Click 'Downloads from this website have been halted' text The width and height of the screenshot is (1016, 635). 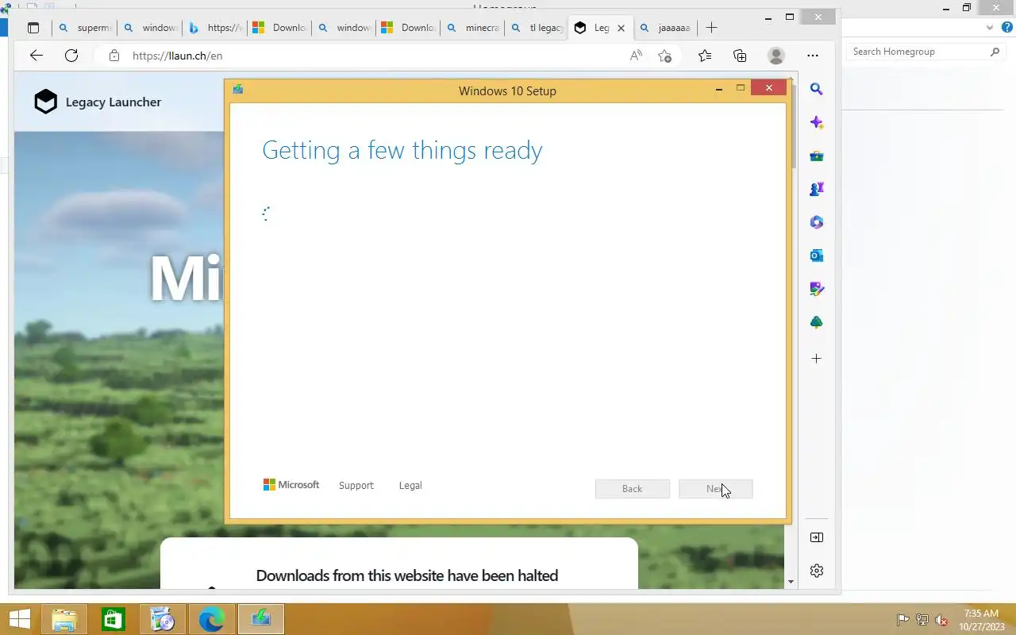pyautogui.click(x=407, y=575)
